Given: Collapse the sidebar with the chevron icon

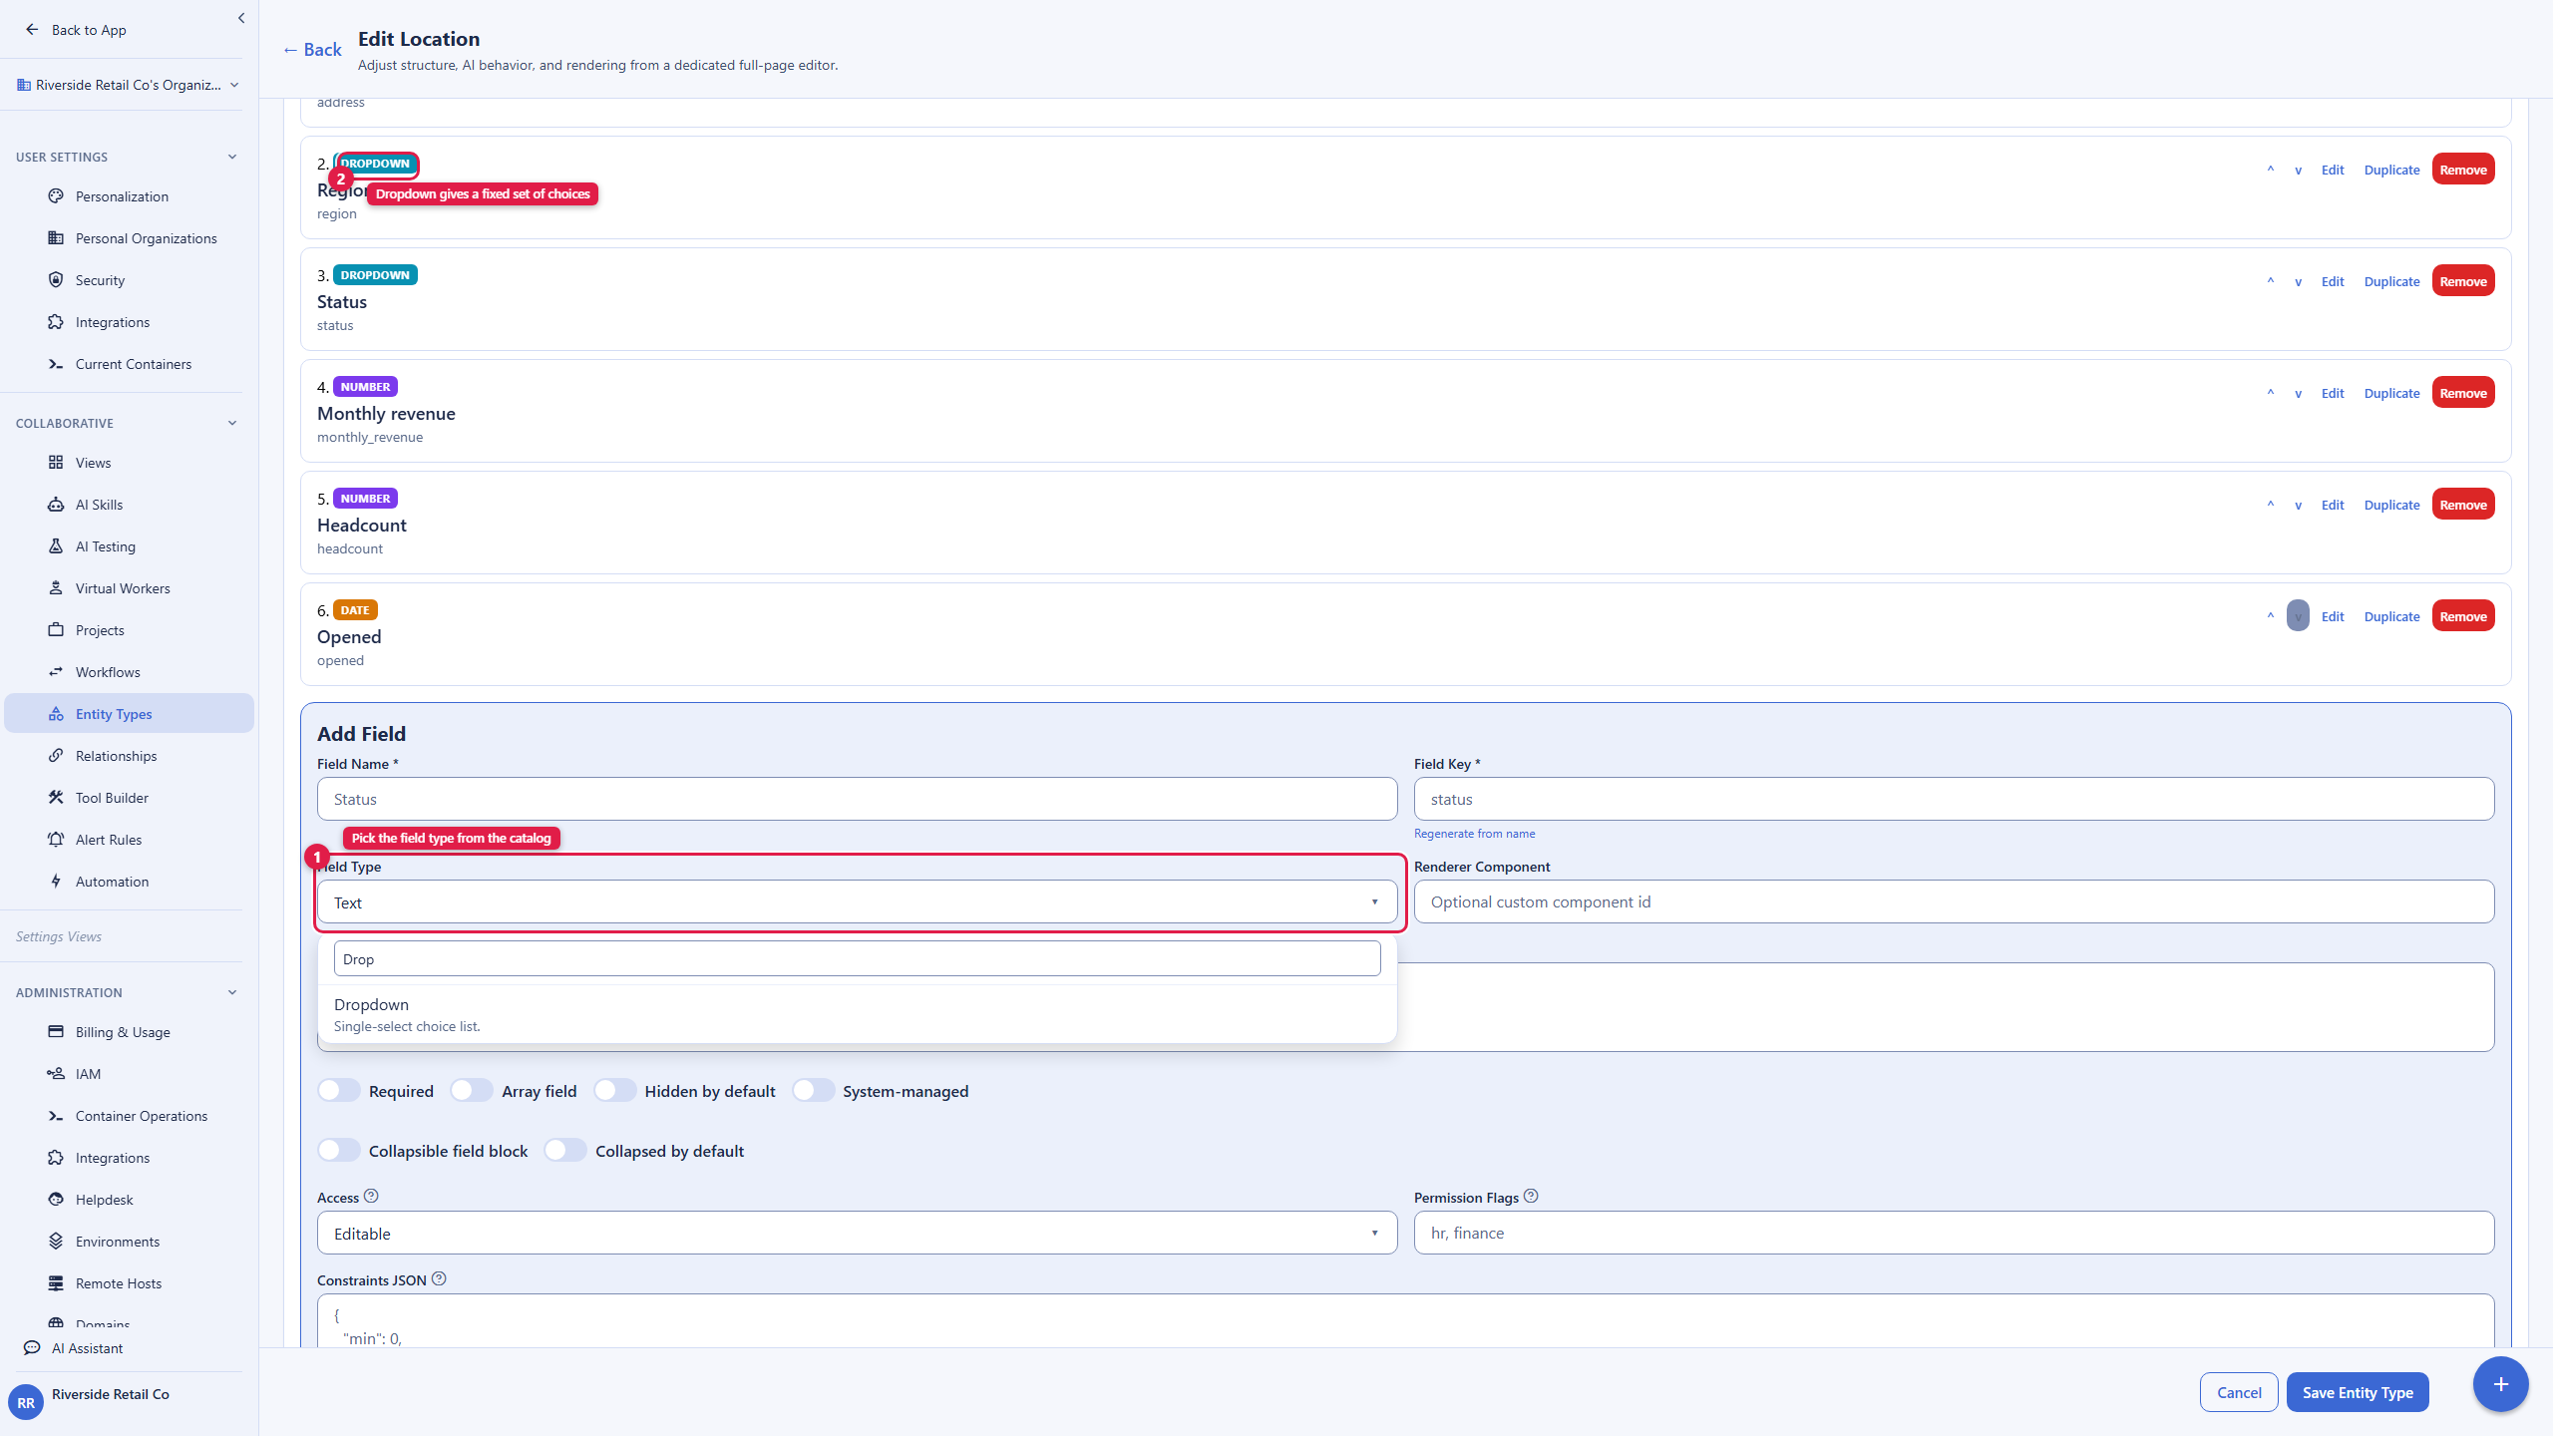Looking at the screenshot, I should 241,18.
